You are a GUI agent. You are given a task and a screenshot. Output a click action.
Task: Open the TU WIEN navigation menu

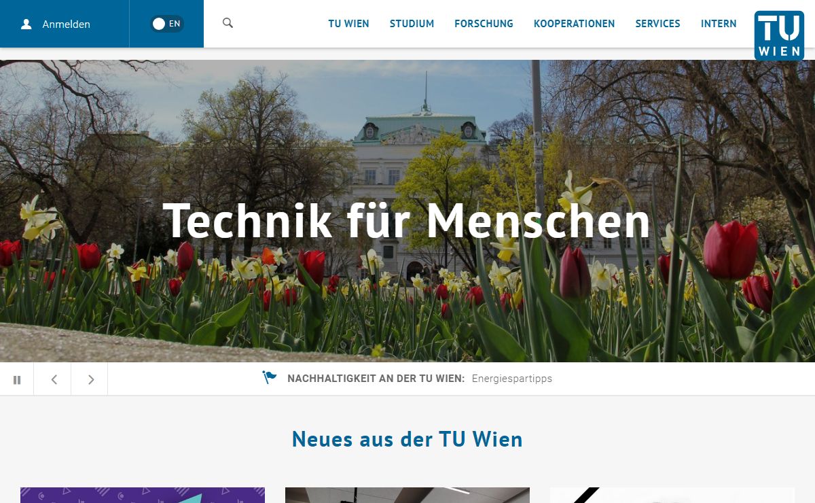click(x=348, y=24)
